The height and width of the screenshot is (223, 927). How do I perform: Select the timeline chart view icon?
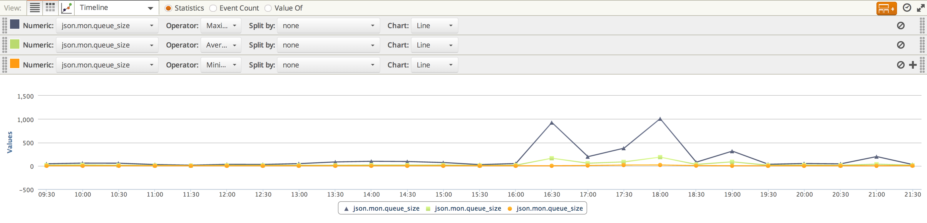tap(67, 8)
